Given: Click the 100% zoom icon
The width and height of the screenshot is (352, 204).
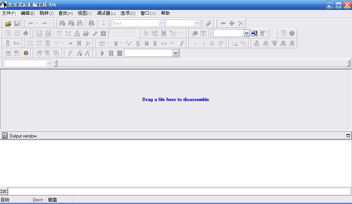Looking at the screenshot, I should [x=59, y=33].
